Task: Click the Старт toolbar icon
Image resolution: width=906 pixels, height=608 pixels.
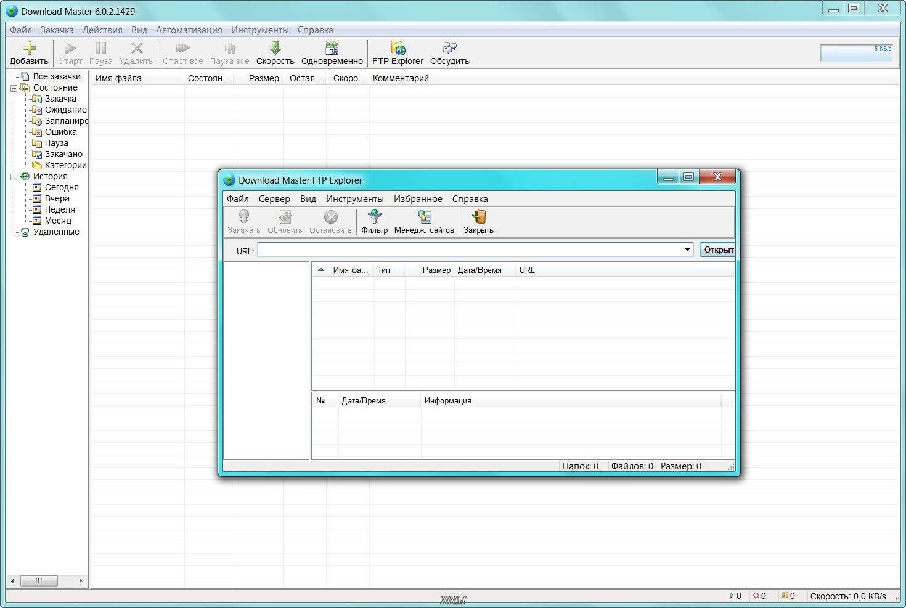Action: [x=70, y=48]
